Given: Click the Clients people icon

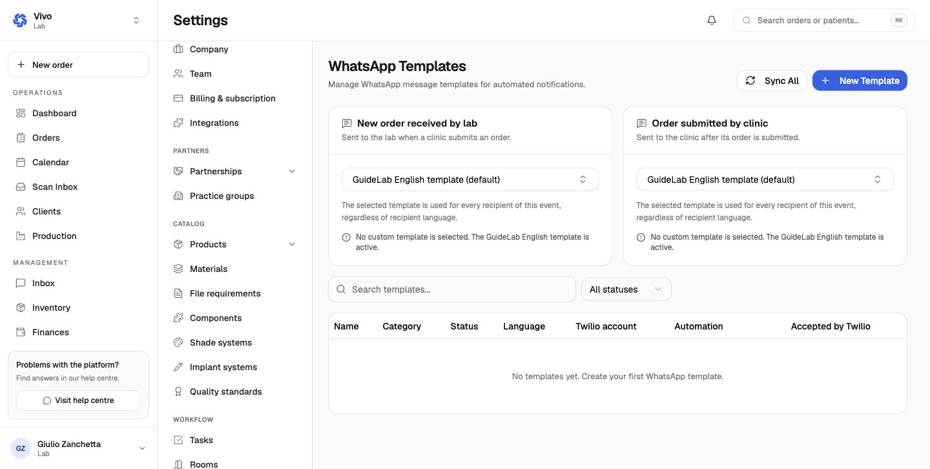Looking at the screenshot, I should click(20, 211).
